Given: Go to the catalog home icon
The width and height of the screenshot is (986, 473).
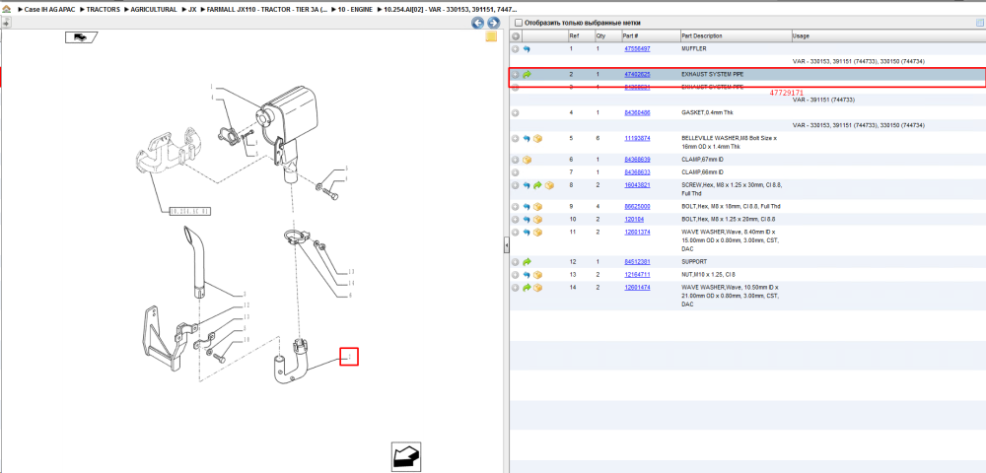Looking at the screenshot, I should pos(6,10).
